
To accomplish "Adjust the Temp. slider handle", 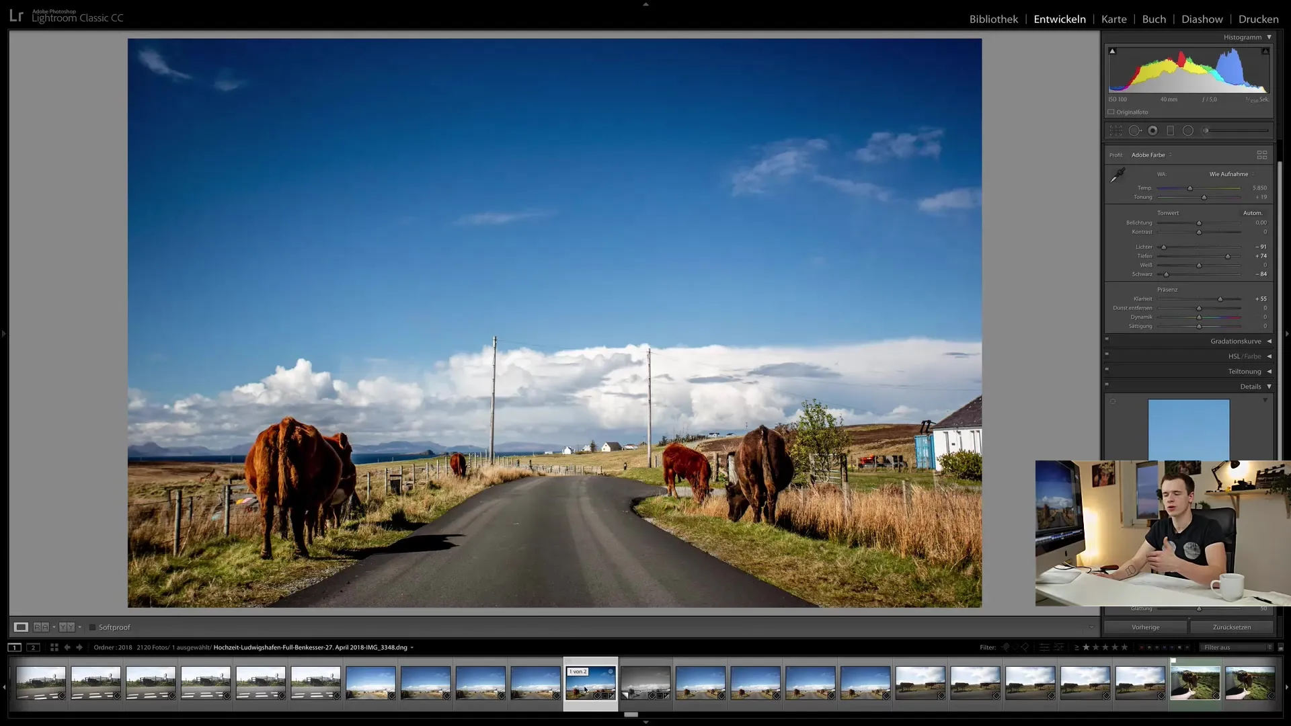I will point(1189,188).
